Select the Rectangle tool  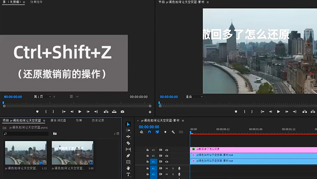tap(128, 162)
